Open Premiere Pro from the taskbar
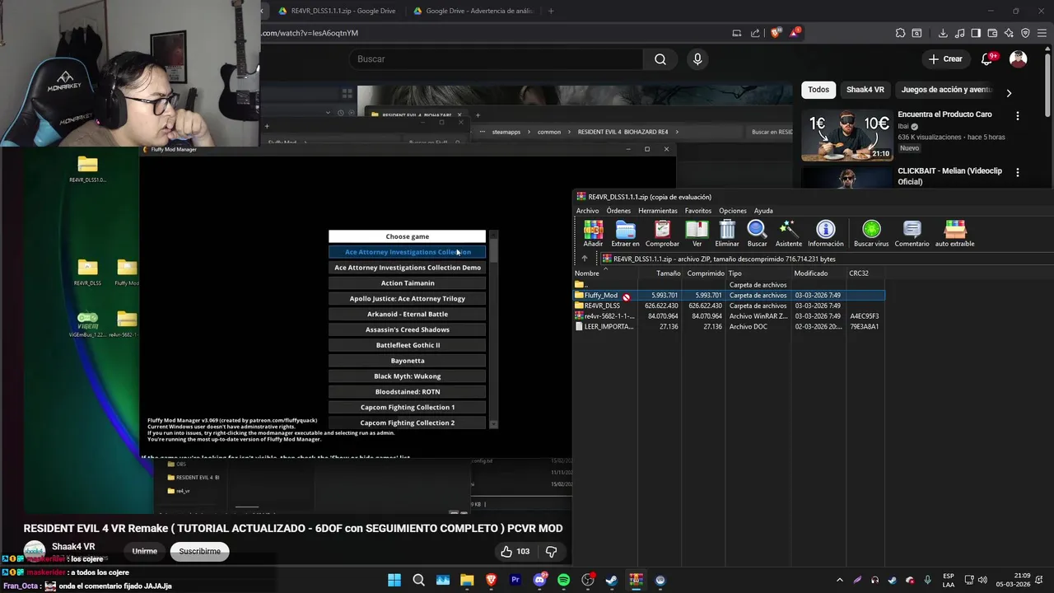The width and height of the screenshot is (1054, 593). tap(515, 580)
